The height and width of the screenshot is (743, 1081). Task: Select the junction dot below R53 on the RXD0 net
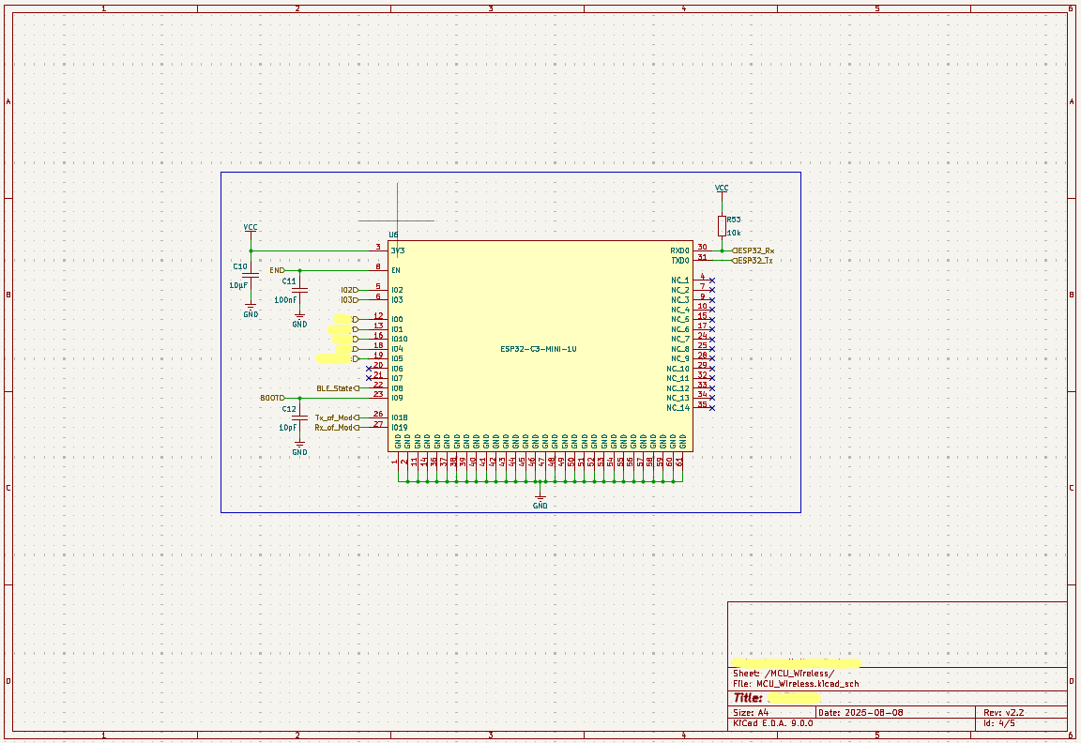point(722,250)
